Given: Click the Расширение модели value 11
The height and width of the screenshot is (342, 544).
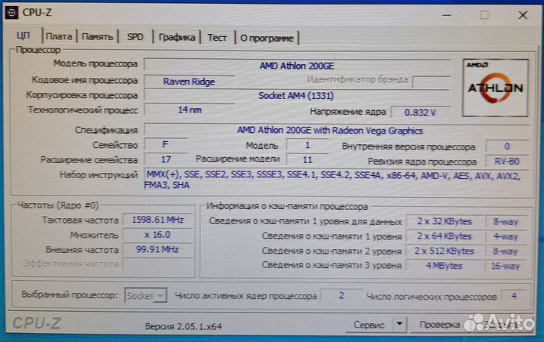Looking at the screenshot, I should click(x=307, y=160).
